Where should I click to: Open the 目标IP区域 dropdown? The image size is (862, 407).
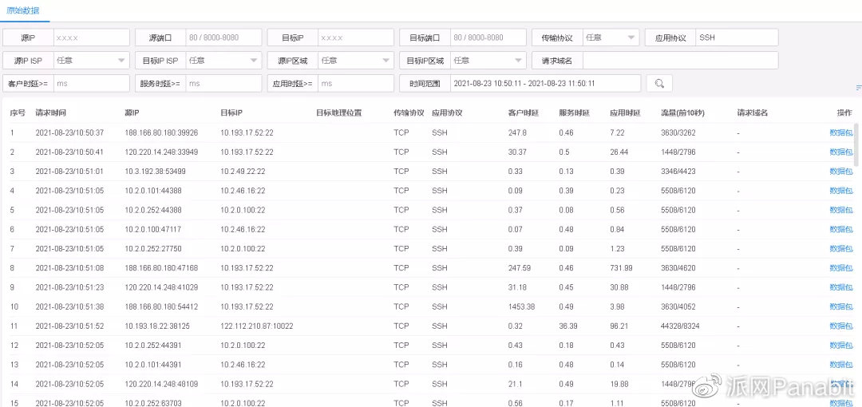(x=488, y=61)
